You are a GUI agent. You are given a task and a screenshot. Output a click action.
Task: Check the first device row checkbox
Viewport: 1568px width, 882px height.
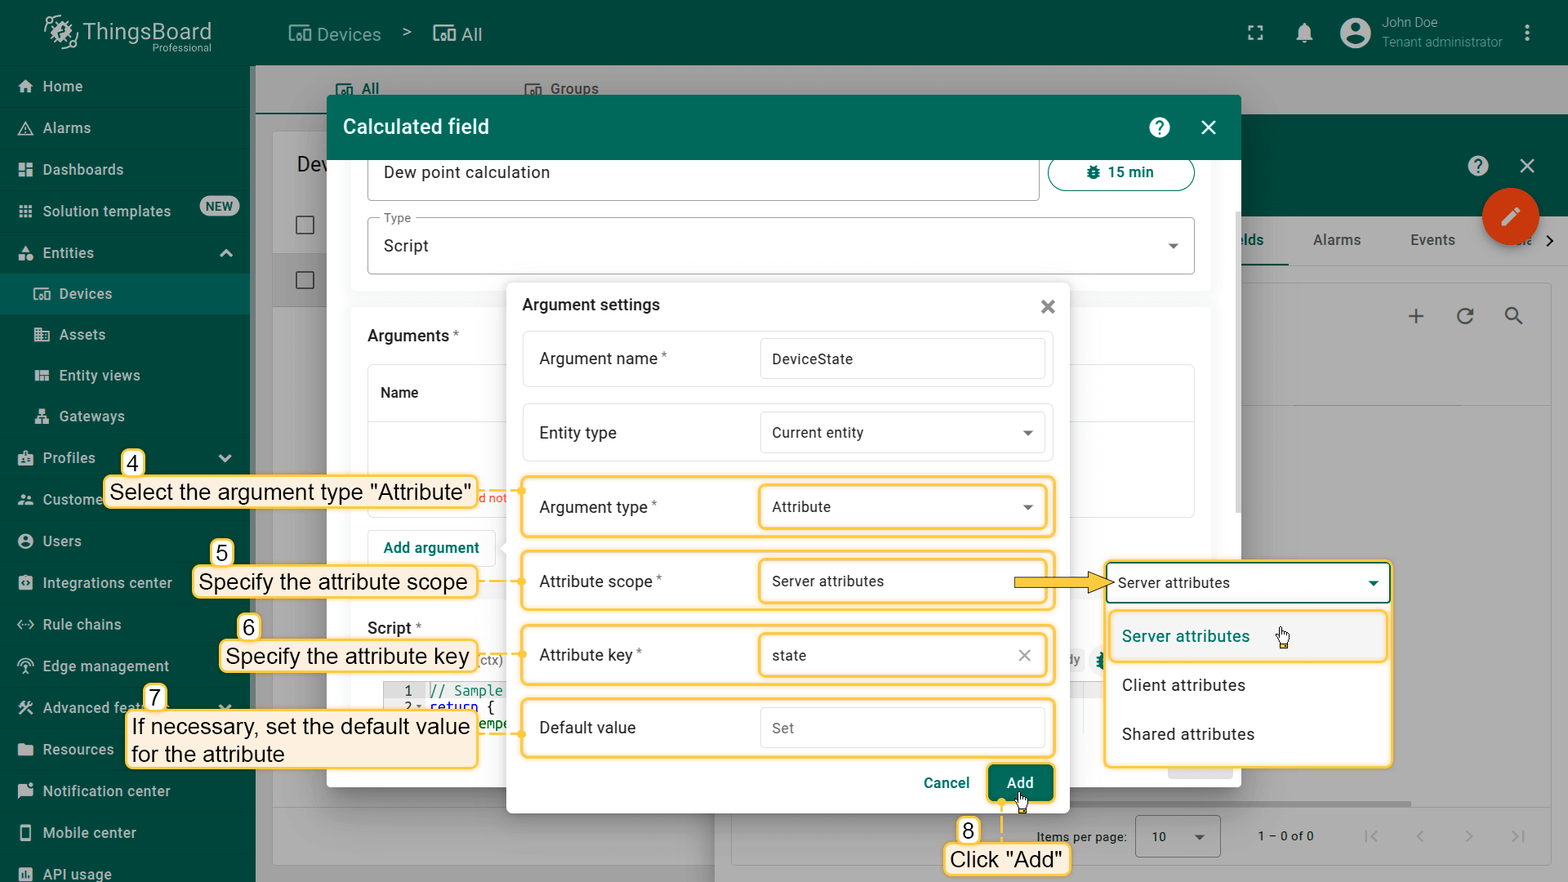(305, 280)
